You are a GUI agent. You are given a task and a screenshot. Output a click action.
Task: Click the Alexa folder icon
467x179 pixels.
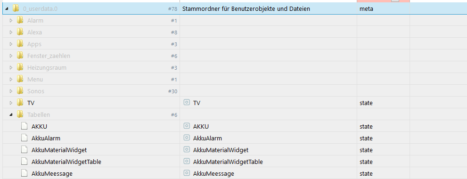click(20, 32)
